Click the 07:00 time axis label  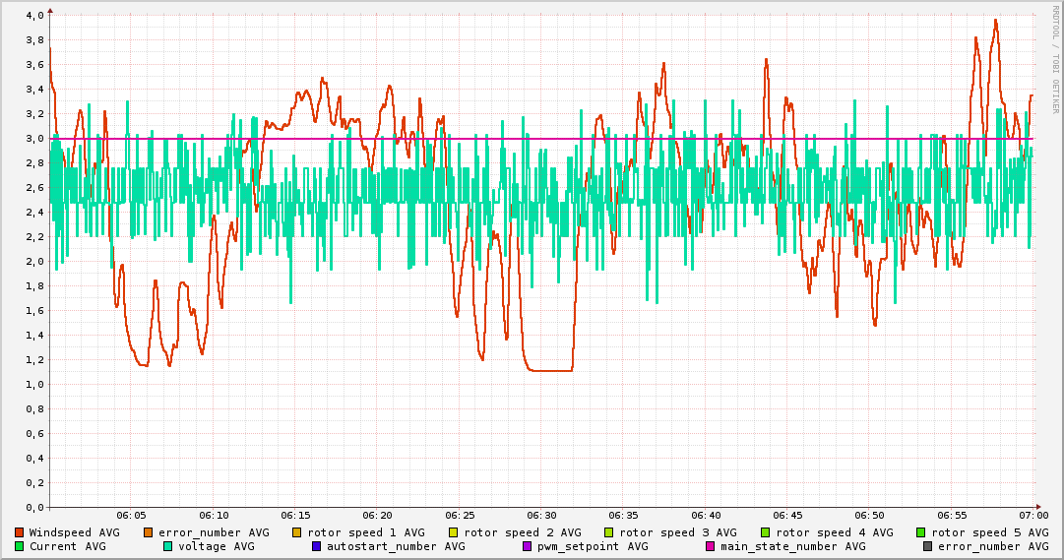(1033, 515)
